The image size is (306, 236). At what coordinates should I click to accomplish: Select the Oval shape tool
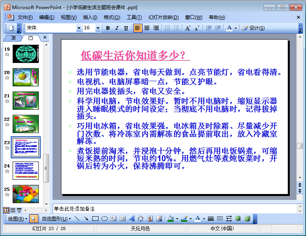tap(105, 219)
